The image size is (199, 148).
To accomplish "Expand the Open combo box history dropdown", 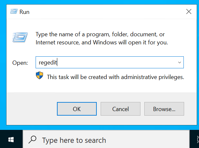I will pyautogui.click(x=179, y=63).
